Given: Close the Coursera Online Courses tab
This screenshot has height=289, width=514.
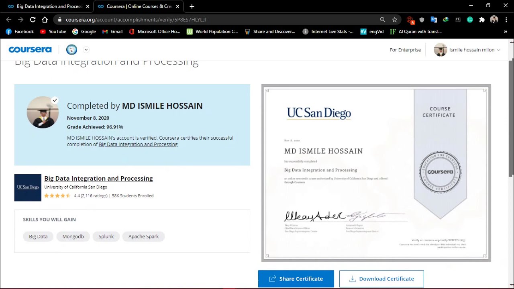Looking at the screenshot, I should [177, 6].
